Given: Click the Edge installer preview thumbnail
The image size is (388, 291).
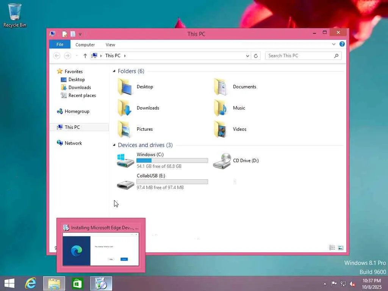Looking at the screenshot, I should 101,249.
